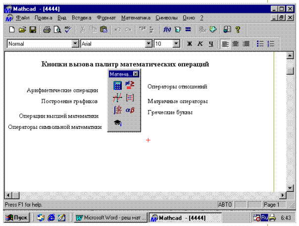Viewport: 299px width, 226px height.
Task: Save the worksheet with the floppy icon
Action: [33, 30]
